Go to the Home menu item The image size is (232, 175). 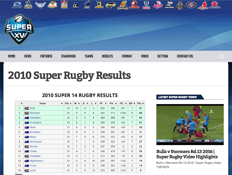point(12,56)
